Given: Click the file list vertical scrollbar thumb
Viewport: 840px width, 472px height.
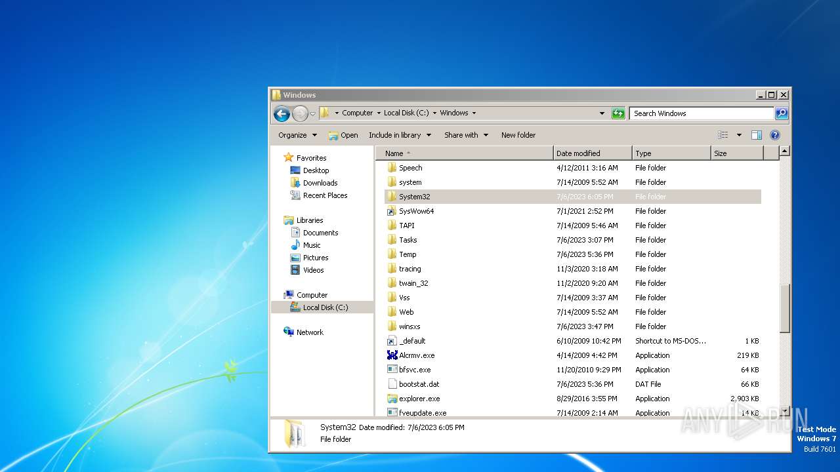Looking at the screenshot, I should 784,308.
